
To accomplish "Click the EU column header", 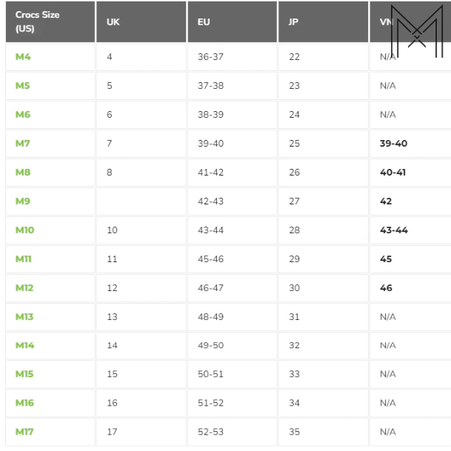I will click(x=204, y=22).
